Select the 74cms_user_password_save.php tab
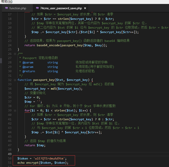 point(60,8)
